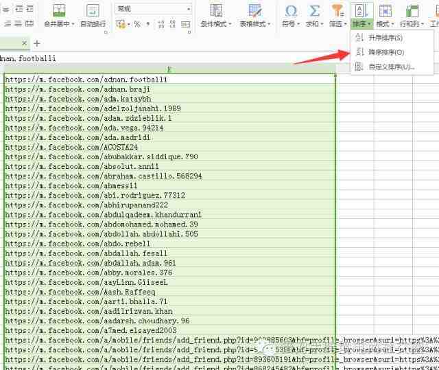Choose Ascending Sort (升序排序) menu item
This screenshot has width=439, height=370.
click(x=392, y=38)
